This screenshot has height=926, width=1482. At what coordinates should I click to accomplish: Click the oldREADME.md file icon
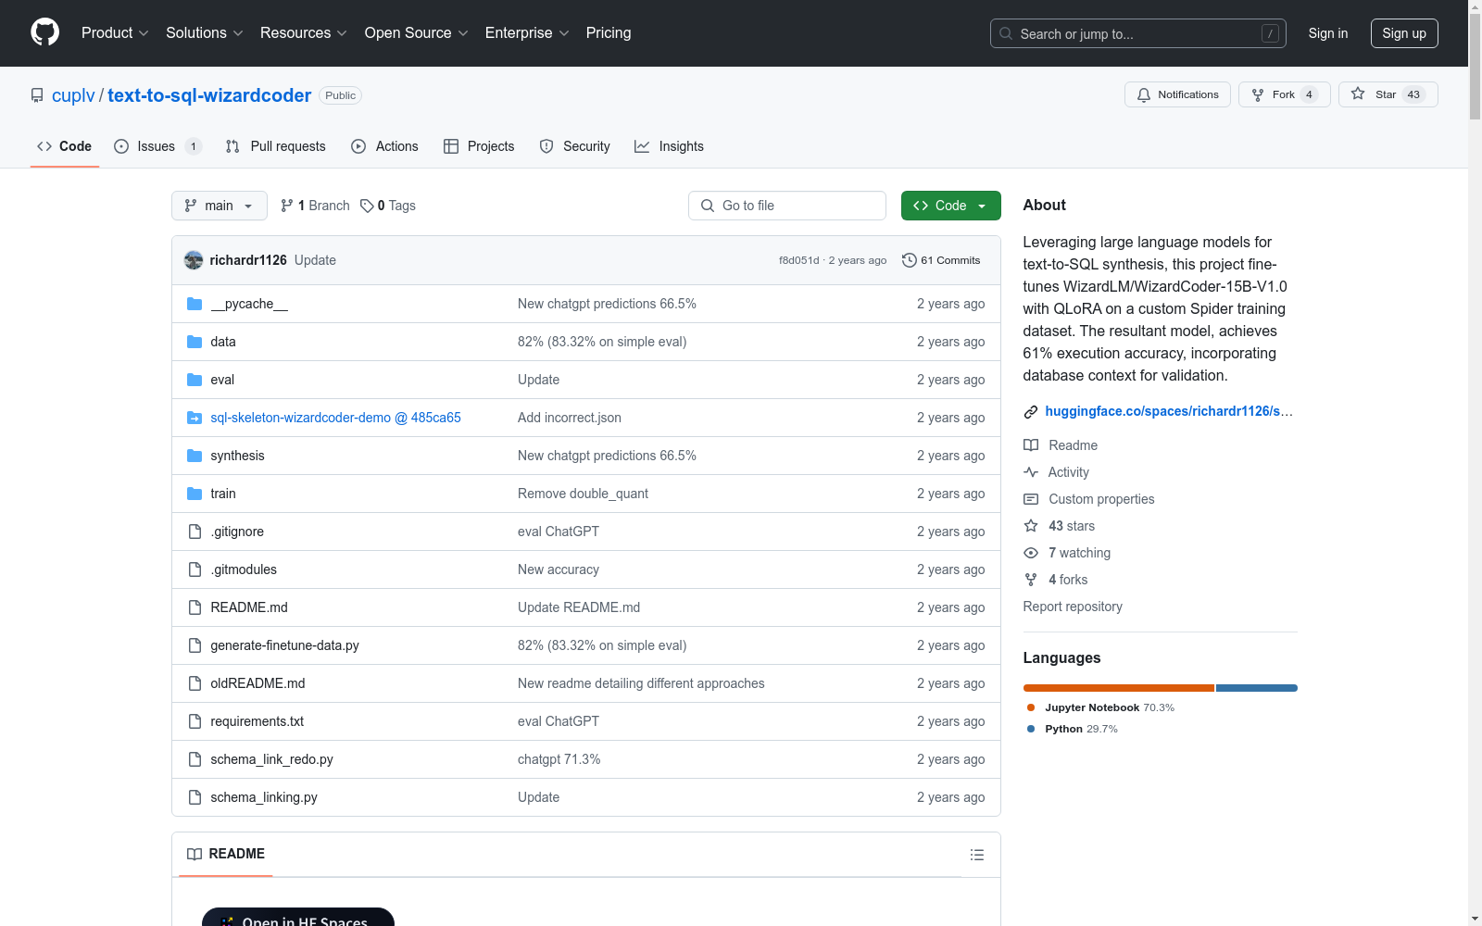tap(195, 683)
